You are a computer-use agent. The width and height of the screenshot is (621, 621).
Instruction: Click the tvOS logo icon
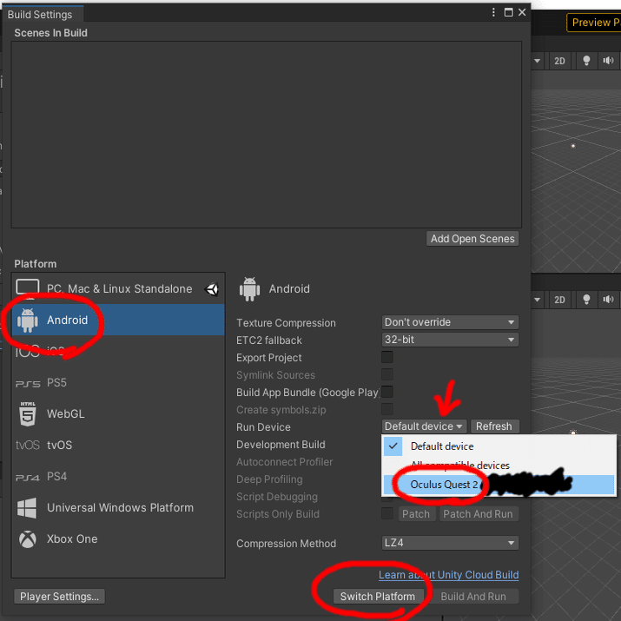point(28,446)
